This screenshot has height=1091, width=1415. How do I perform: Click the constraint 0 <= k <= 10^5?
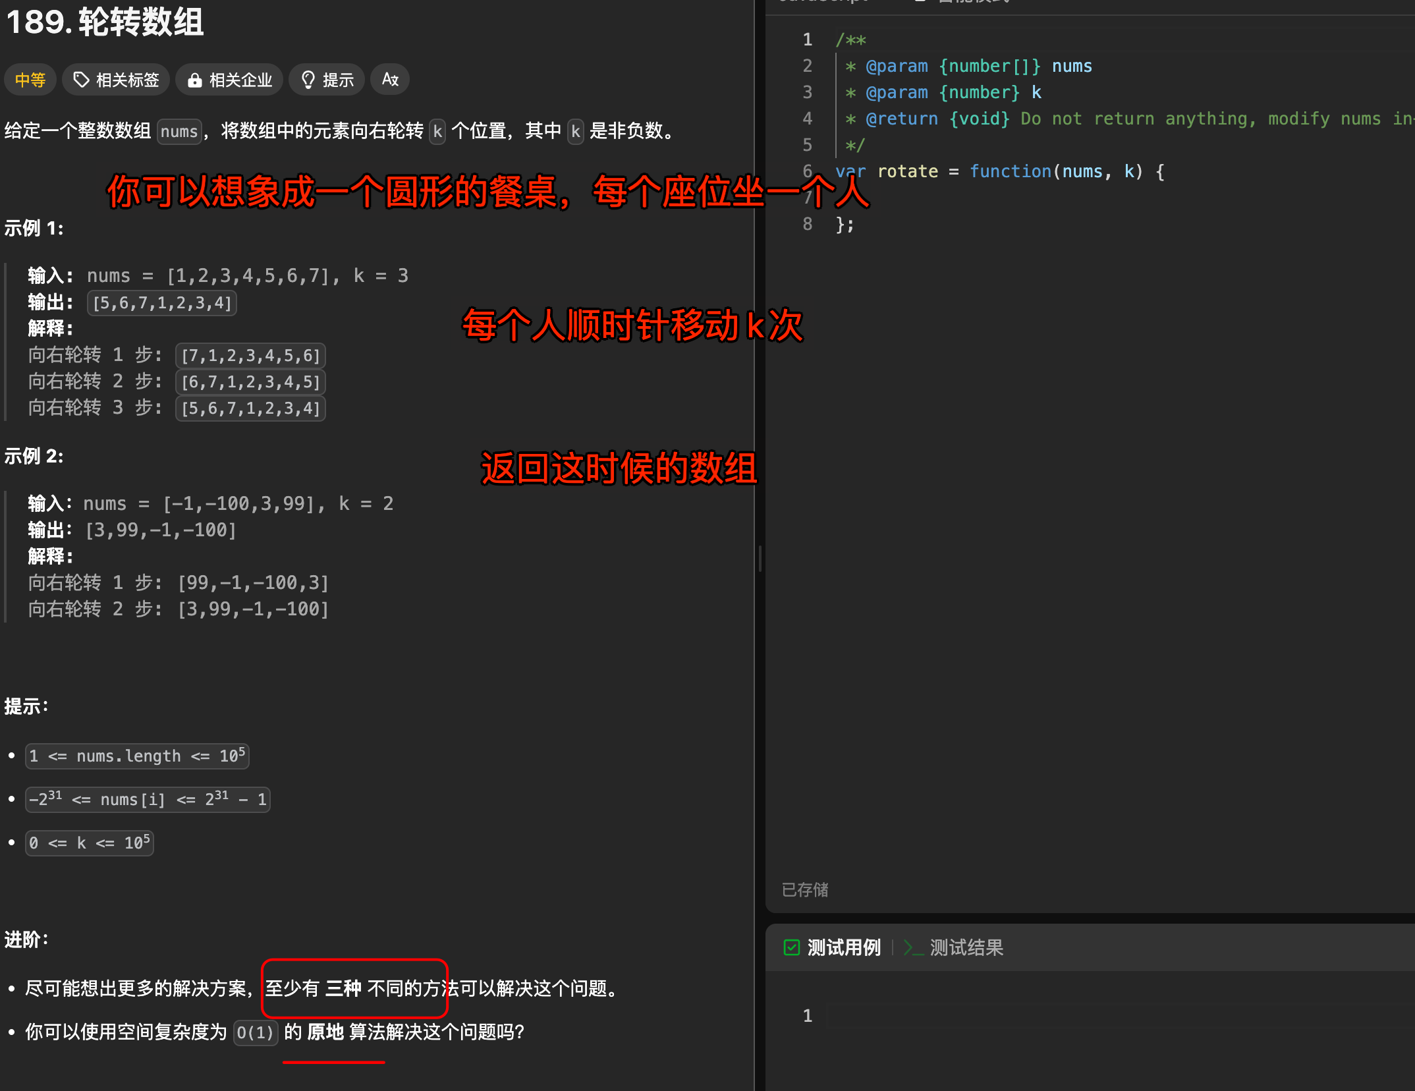pyautogui.click(x=90, y=843)
